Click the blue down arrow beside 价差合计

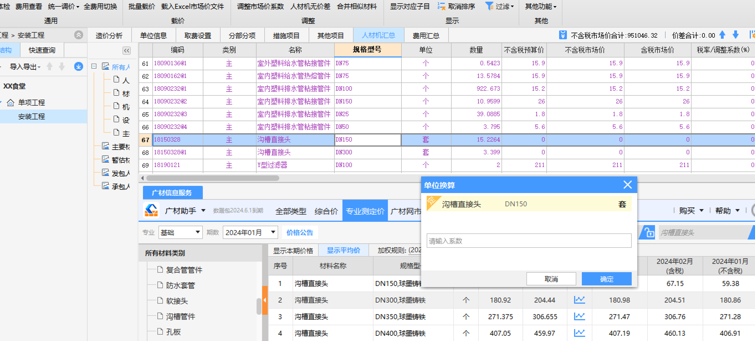pos(736,35)
